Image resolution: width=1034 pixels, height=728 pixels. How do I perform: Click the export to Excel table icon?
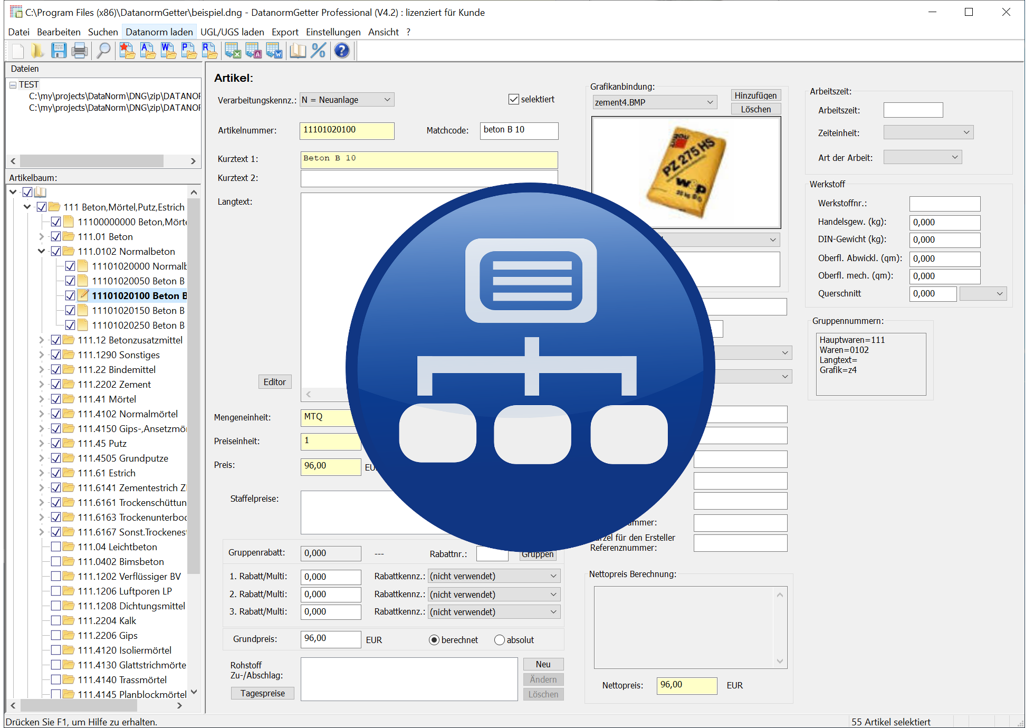233,51
